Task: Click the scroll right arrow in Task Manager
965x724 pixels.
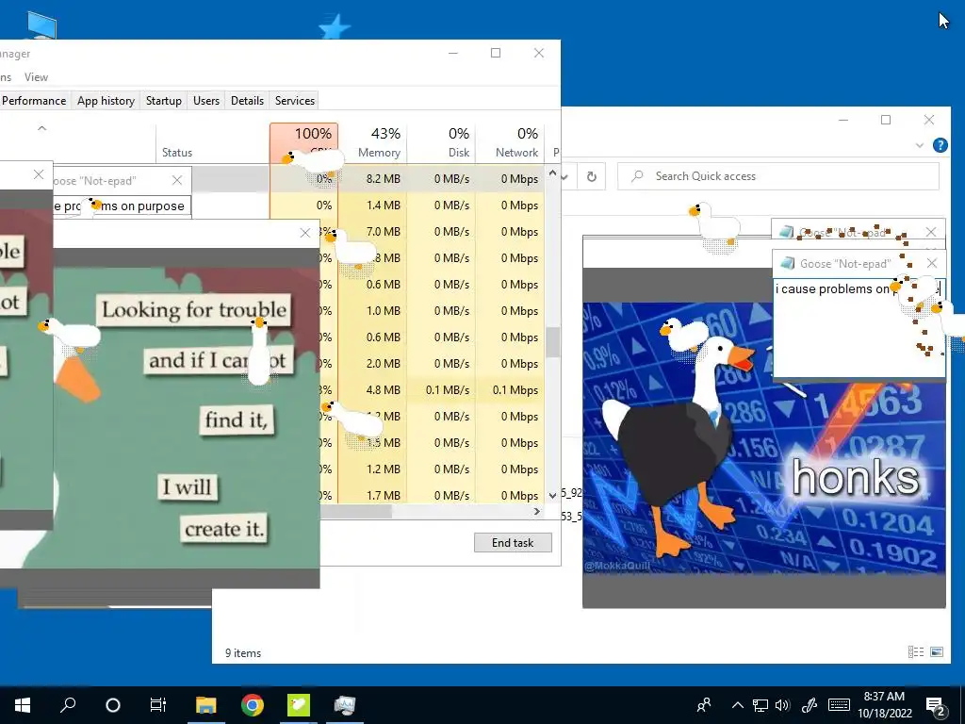Action: pos(536,511)
